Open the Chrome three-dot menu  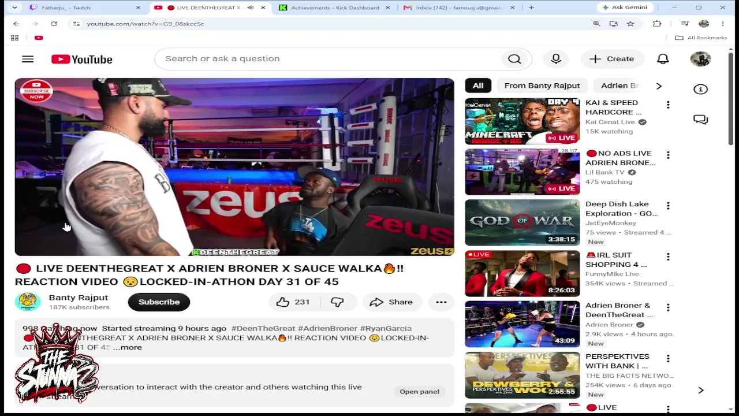point(723,24)
